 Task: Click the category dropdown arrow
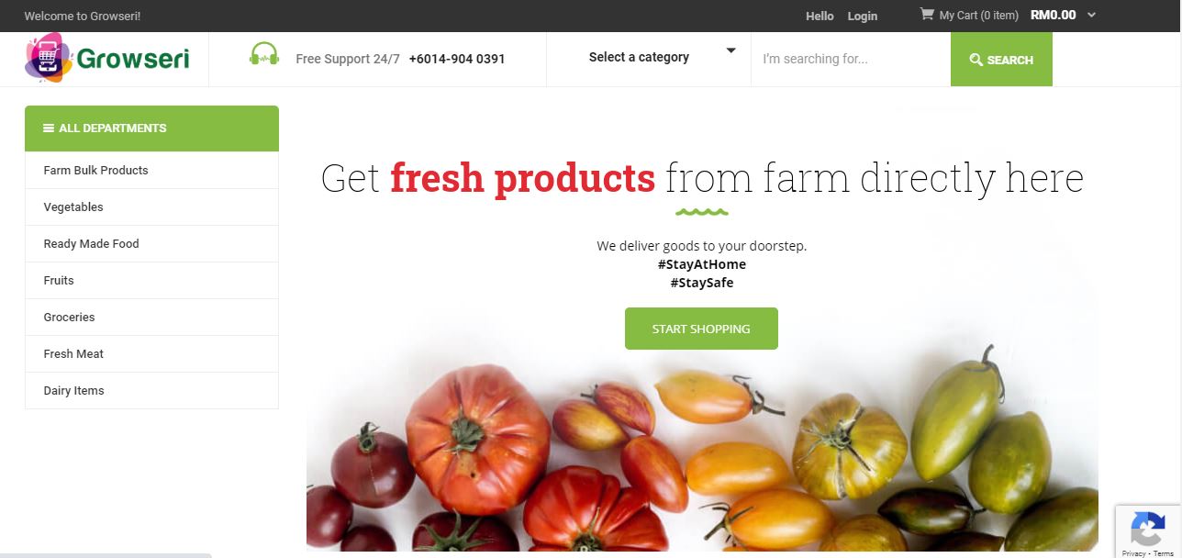click(731, 51)
